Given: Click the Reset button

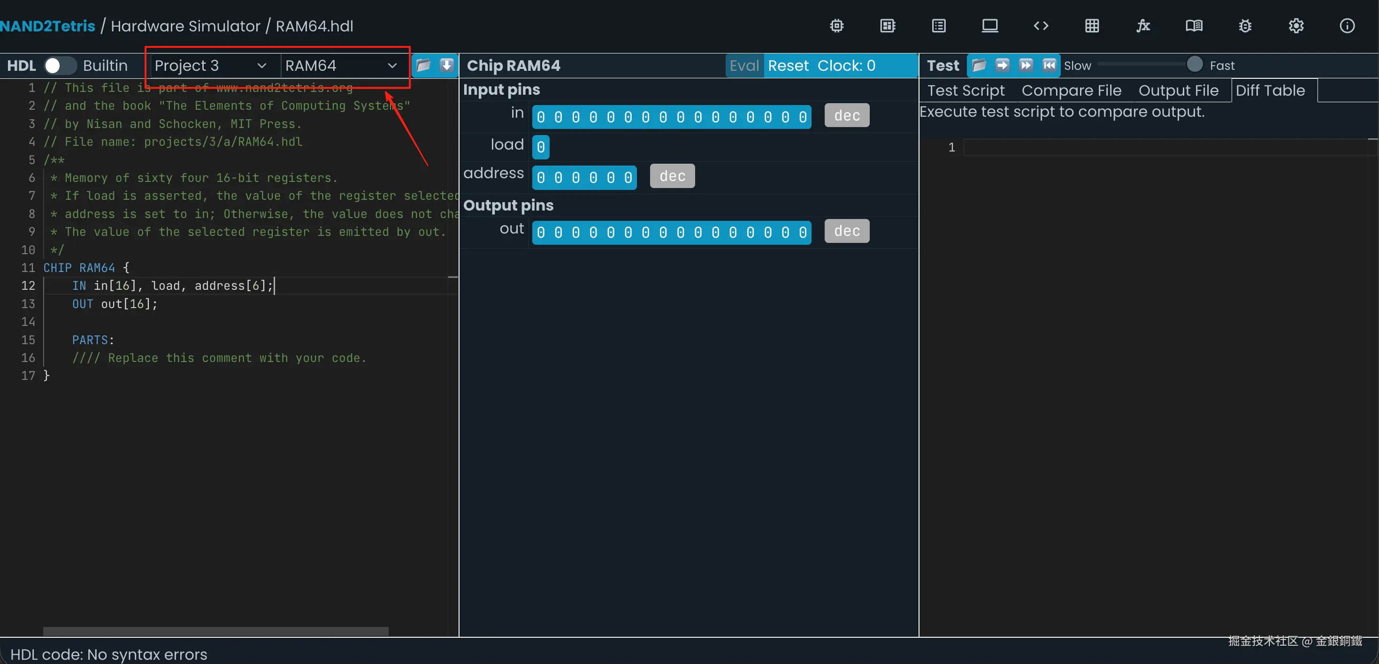Looking at the screenshot, I should click(788, 65).
